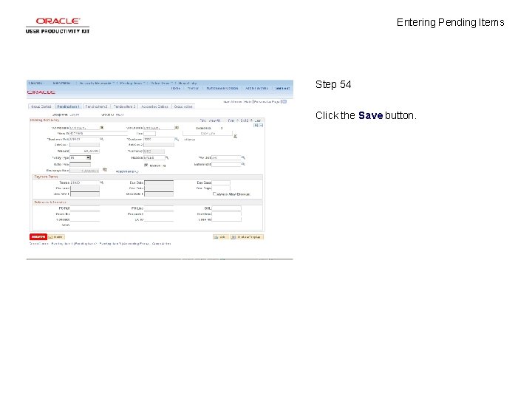Screen dimensions: 532x399
Task: Open the Favorites menu
Action: tap(35, 83)
